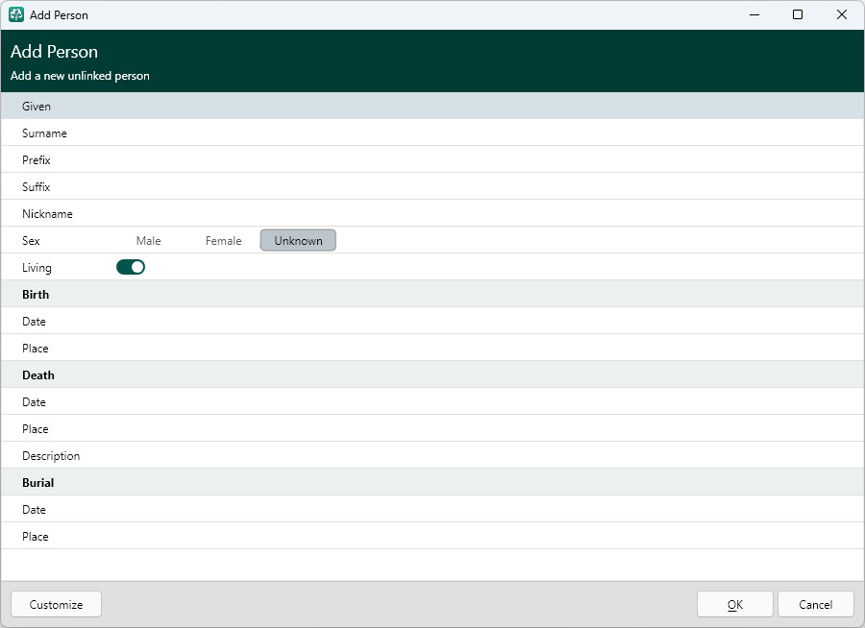Viewport: 865px width, 628px height.
Task: Click the family tree app icon in title bar
Action: 16,15
